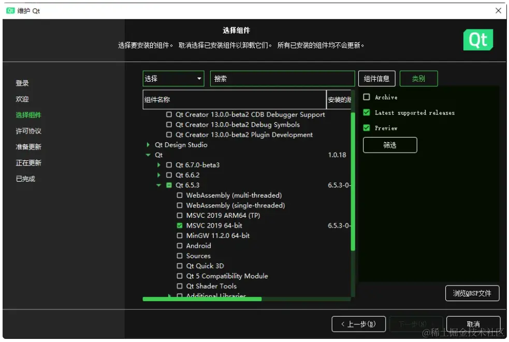
Task: Select the MSVC 2019 64-bit row label
Action: [214, 225]
